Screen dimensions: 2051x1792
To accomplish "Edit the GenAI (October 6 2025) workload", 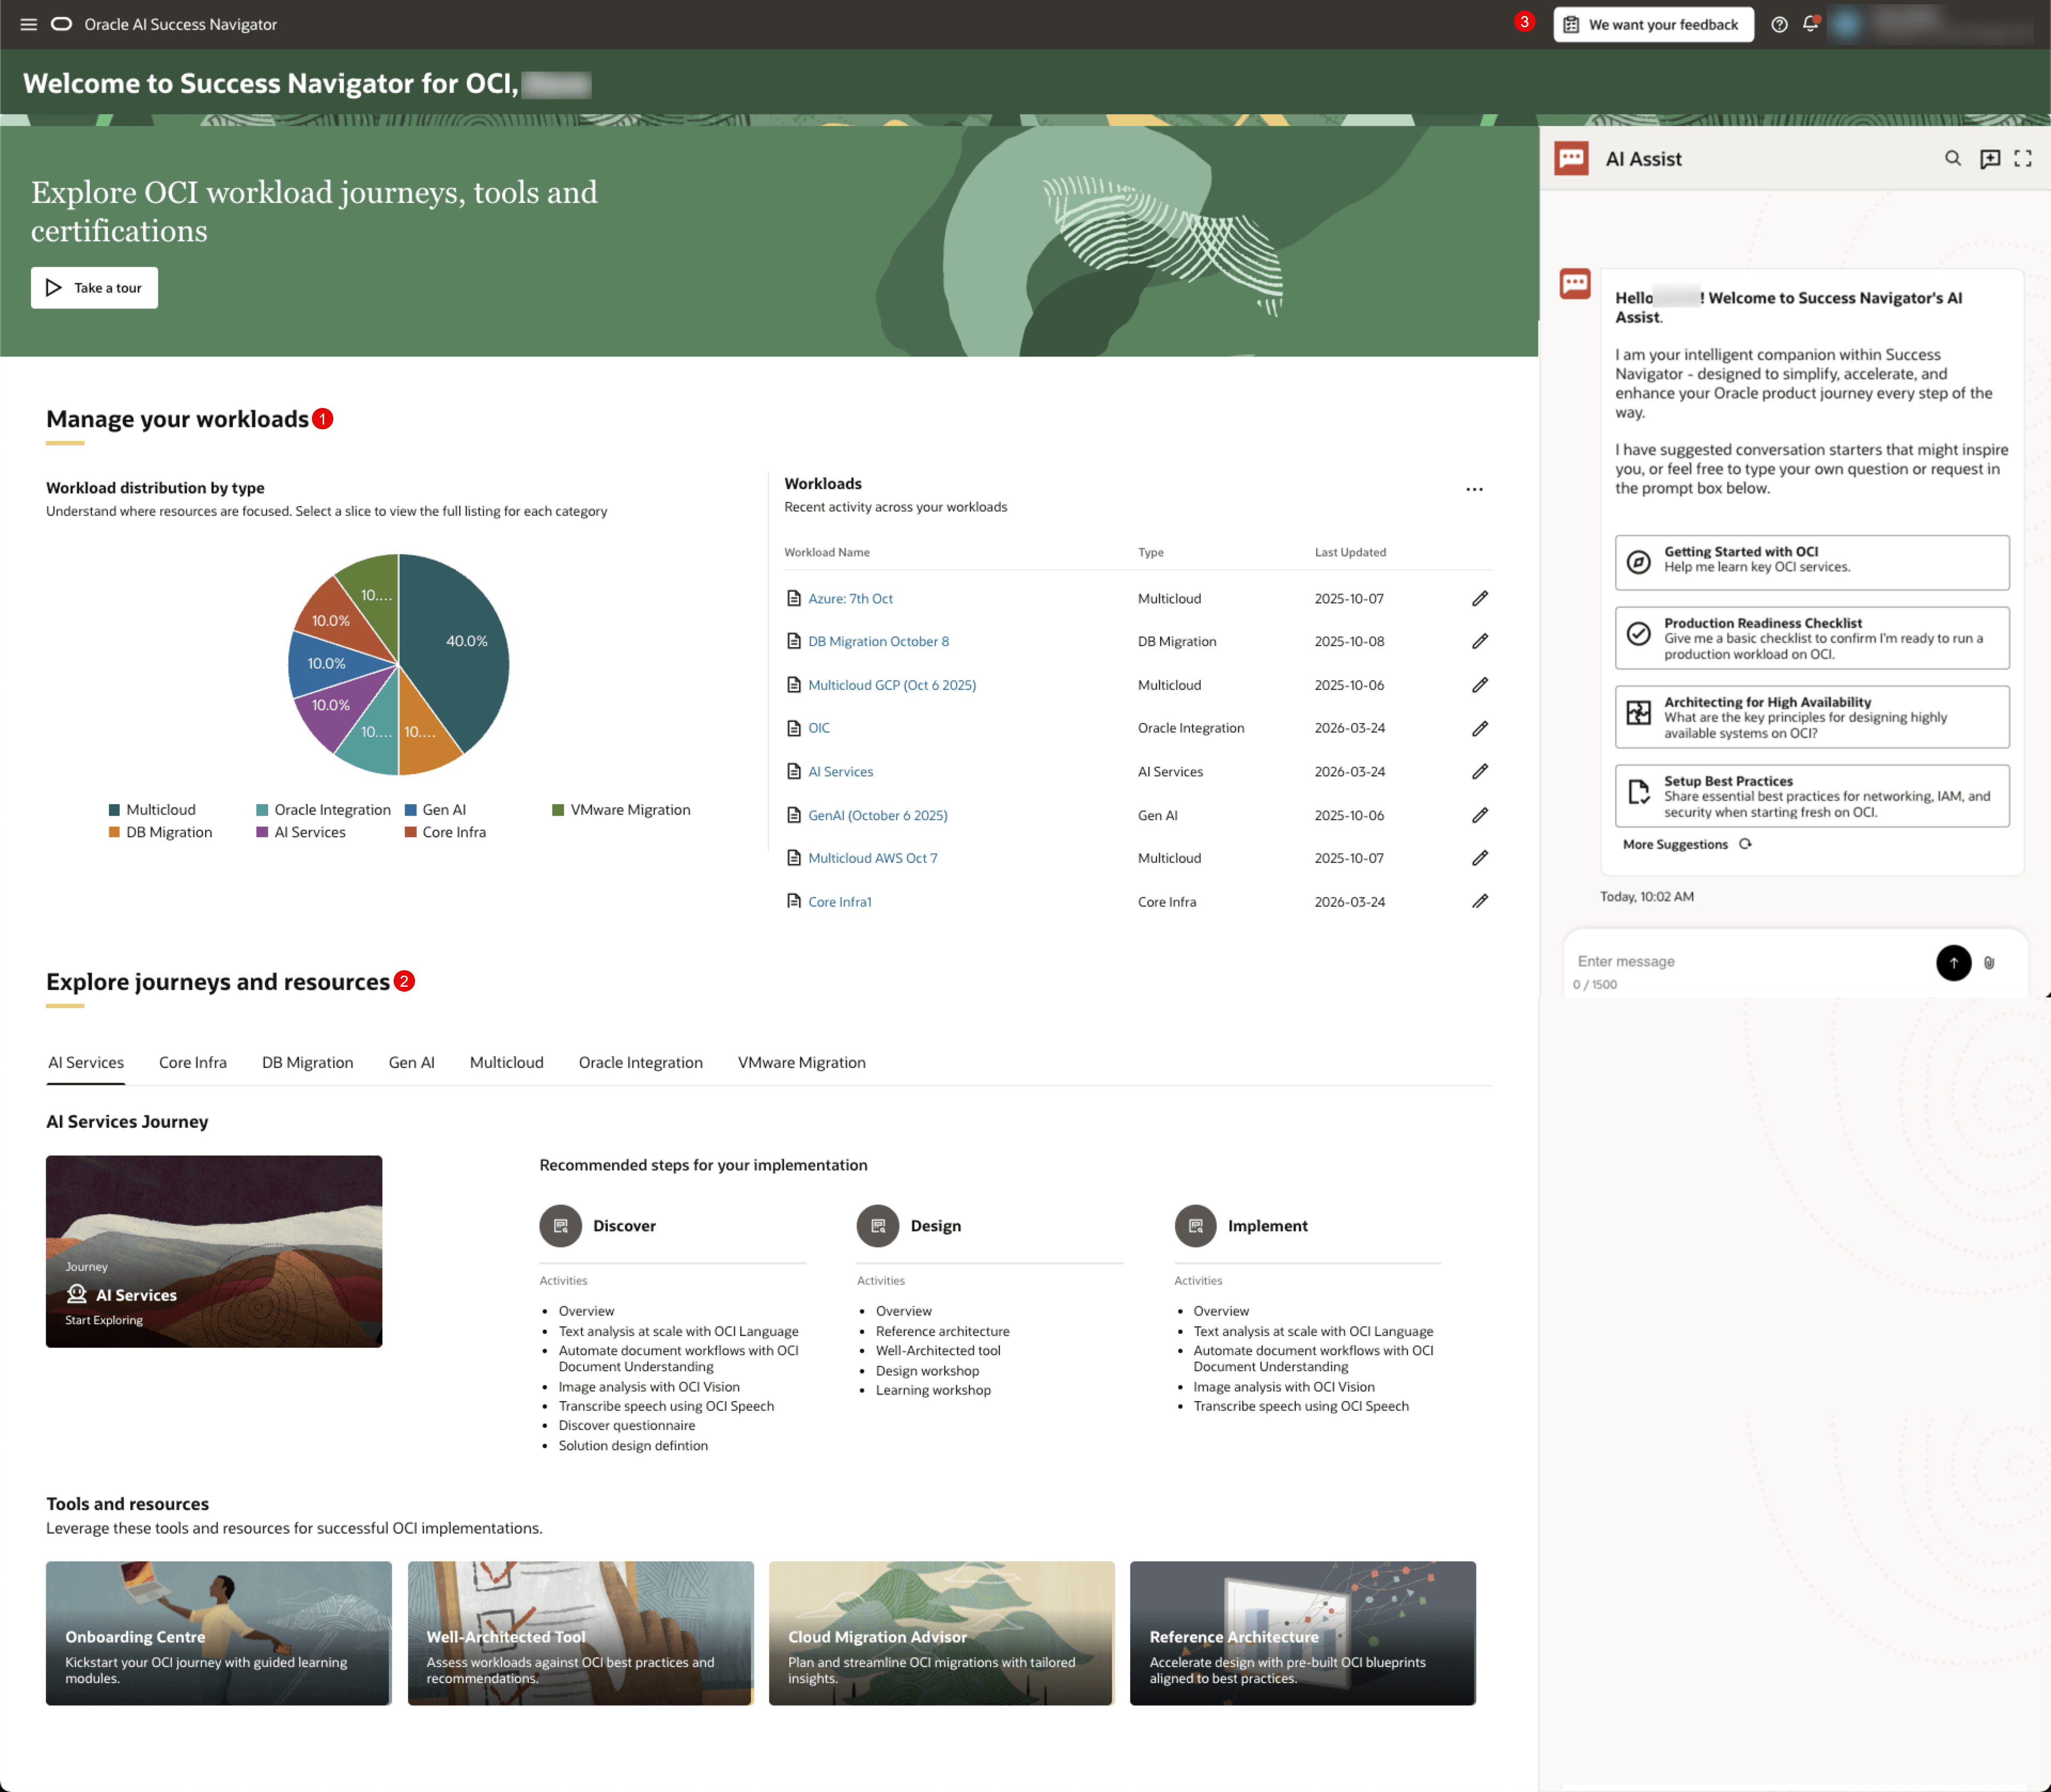I will (1480, 815).
